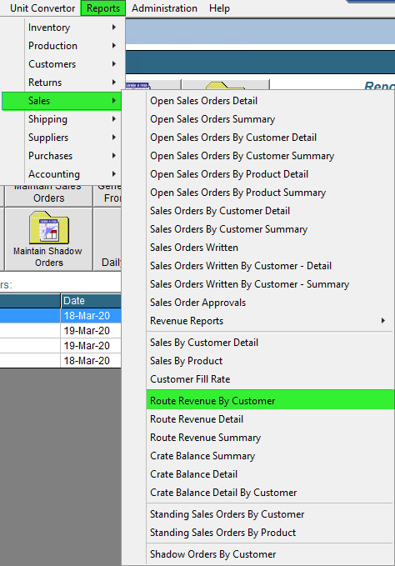Expand the Shipping reports submenu

pyautogui.click(x=62, y=119)
